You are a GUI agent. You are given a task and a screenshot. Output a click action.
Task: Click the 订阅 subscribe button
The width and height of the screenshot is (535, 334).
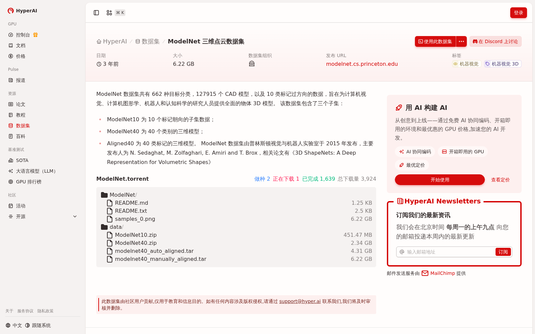[x=503, y=252]
